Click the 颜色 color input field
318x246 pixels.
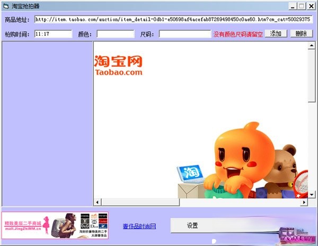click(x=116, y=34)
